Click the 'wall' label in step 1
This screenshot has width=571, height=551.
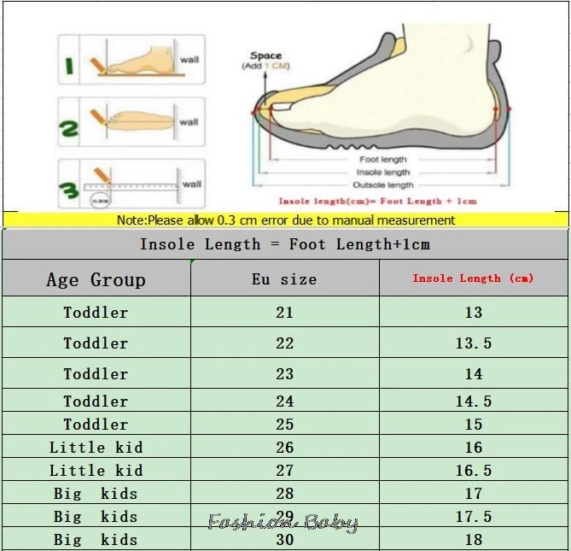point(189,60)
